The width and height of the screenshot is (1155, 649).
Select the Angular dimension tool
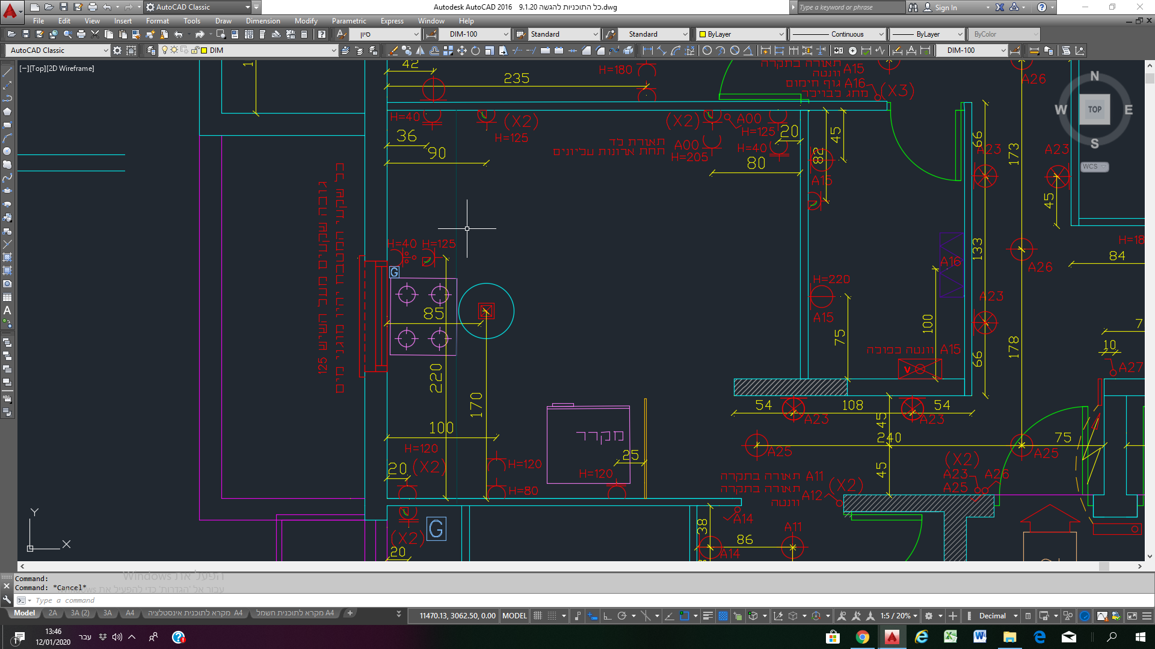[x=748, y=50]
